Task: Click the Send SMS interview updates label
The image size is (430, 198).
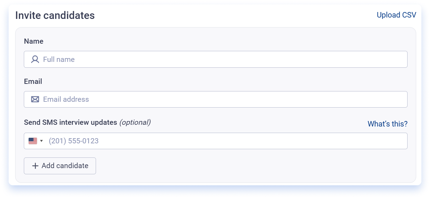Action: tap(70, 122)
